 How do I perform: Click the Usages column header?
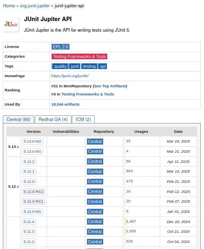point(141,132)
